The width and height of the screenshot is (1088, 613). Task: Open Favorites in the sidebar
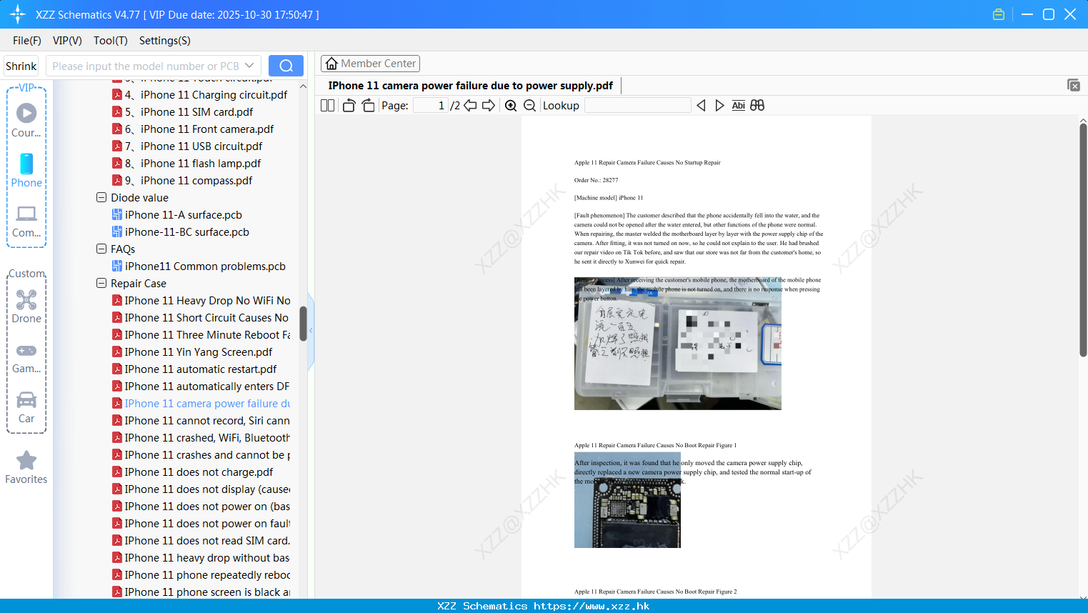click(x=26, y=468)
